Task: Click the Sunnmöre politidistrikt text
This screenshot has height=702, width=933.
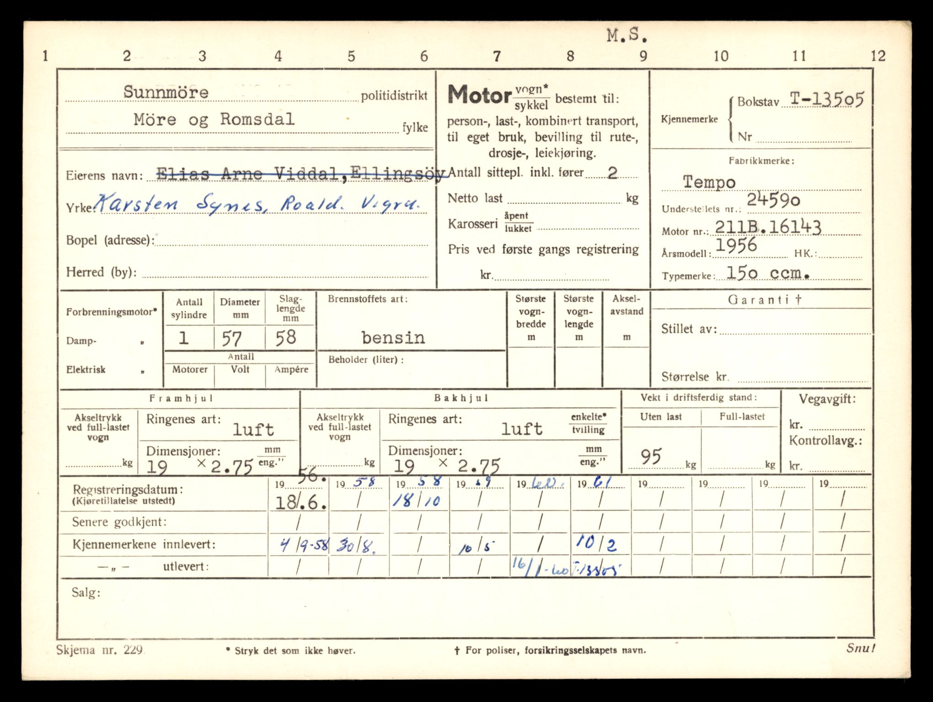Action: pos(166,92)
